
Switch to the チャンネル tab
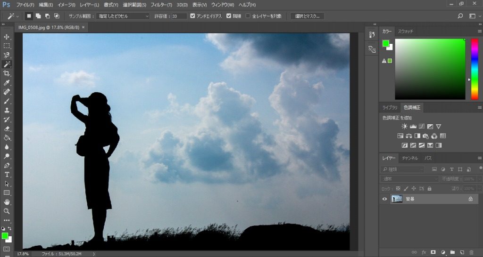[409, 158]
